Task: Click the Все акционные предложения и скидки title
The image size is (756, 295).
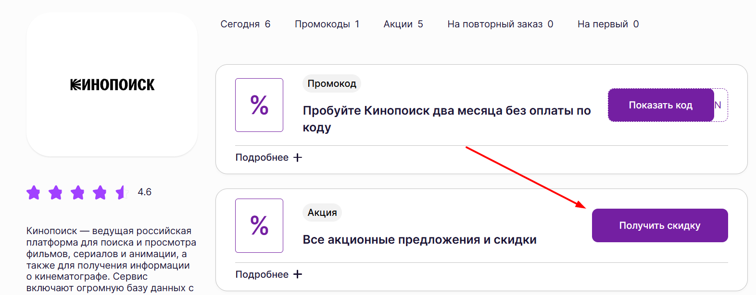Action: coord(419,240)
